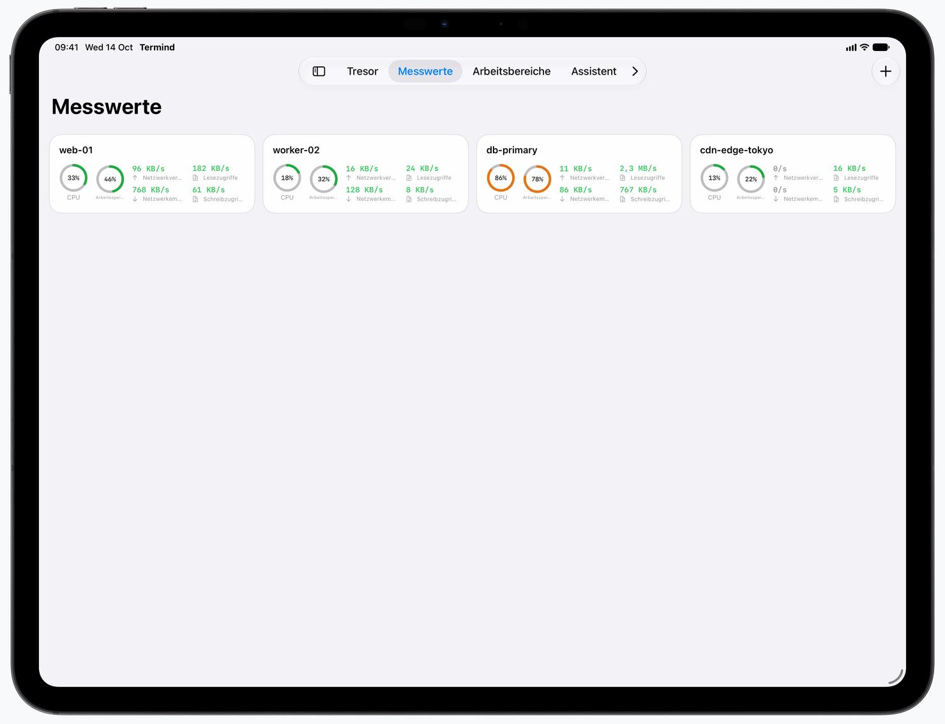Select the 86% CPU gauge on db-primary
The width and height of the screenshot is (945, 724).
click(x=501, y=178)
